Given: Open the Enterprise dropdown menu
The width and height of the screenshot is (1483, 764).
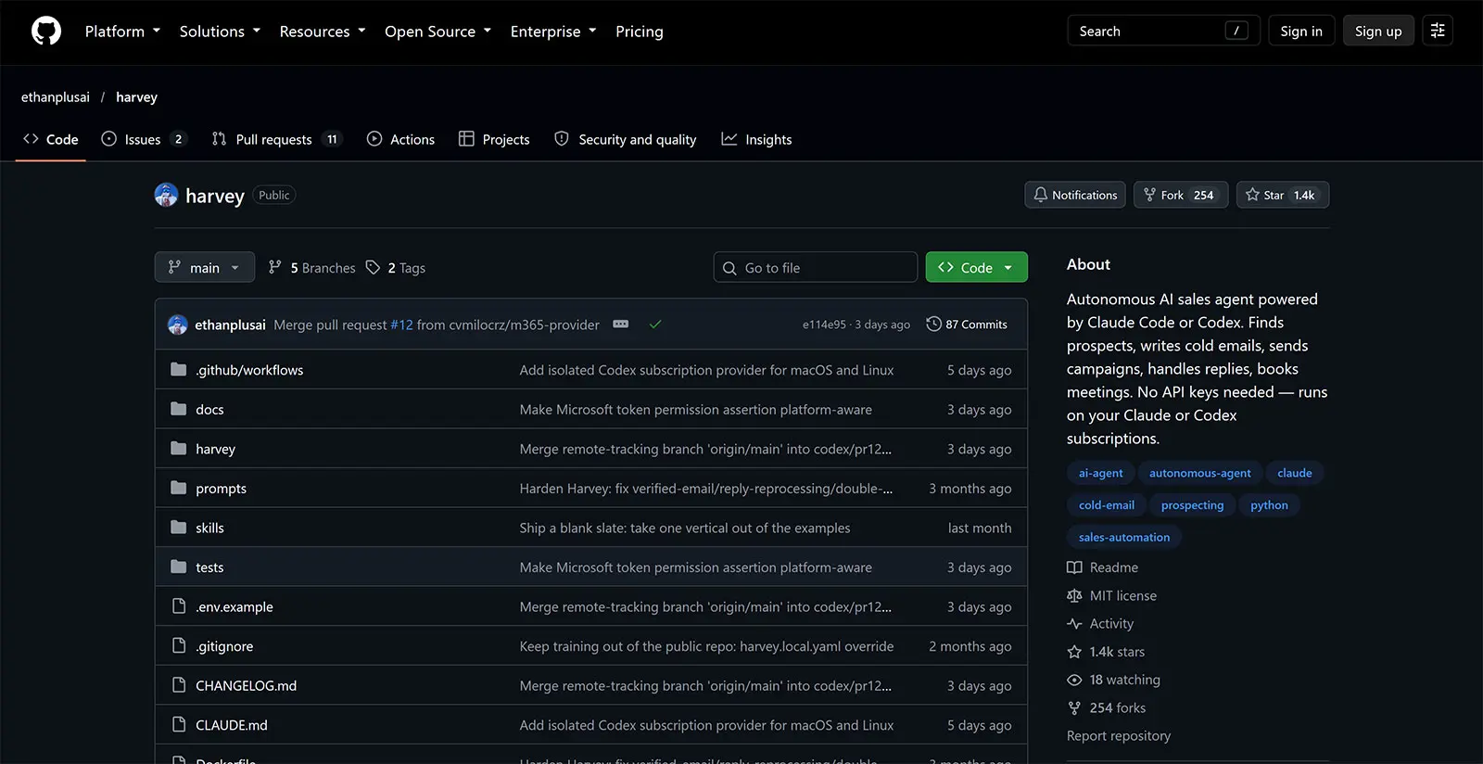Looking at the screenshot, I should 553,32.
